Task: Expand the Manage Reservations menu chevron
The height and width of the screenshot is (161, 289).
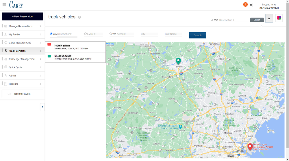Action: (x=40, y=26)
